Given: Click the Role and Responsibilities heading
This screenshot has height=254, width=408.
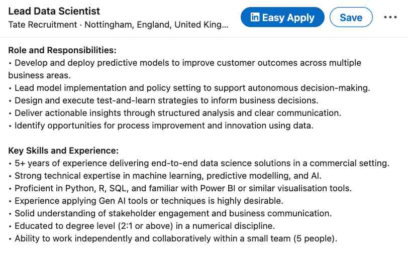Looking at the screenshot, I should point(62,50).
